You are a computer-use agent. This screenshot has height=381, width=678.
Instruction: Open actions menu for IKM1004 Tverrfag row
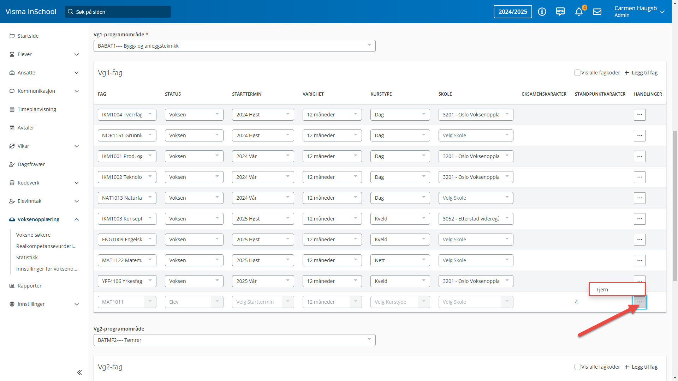(x=640, y=115)
